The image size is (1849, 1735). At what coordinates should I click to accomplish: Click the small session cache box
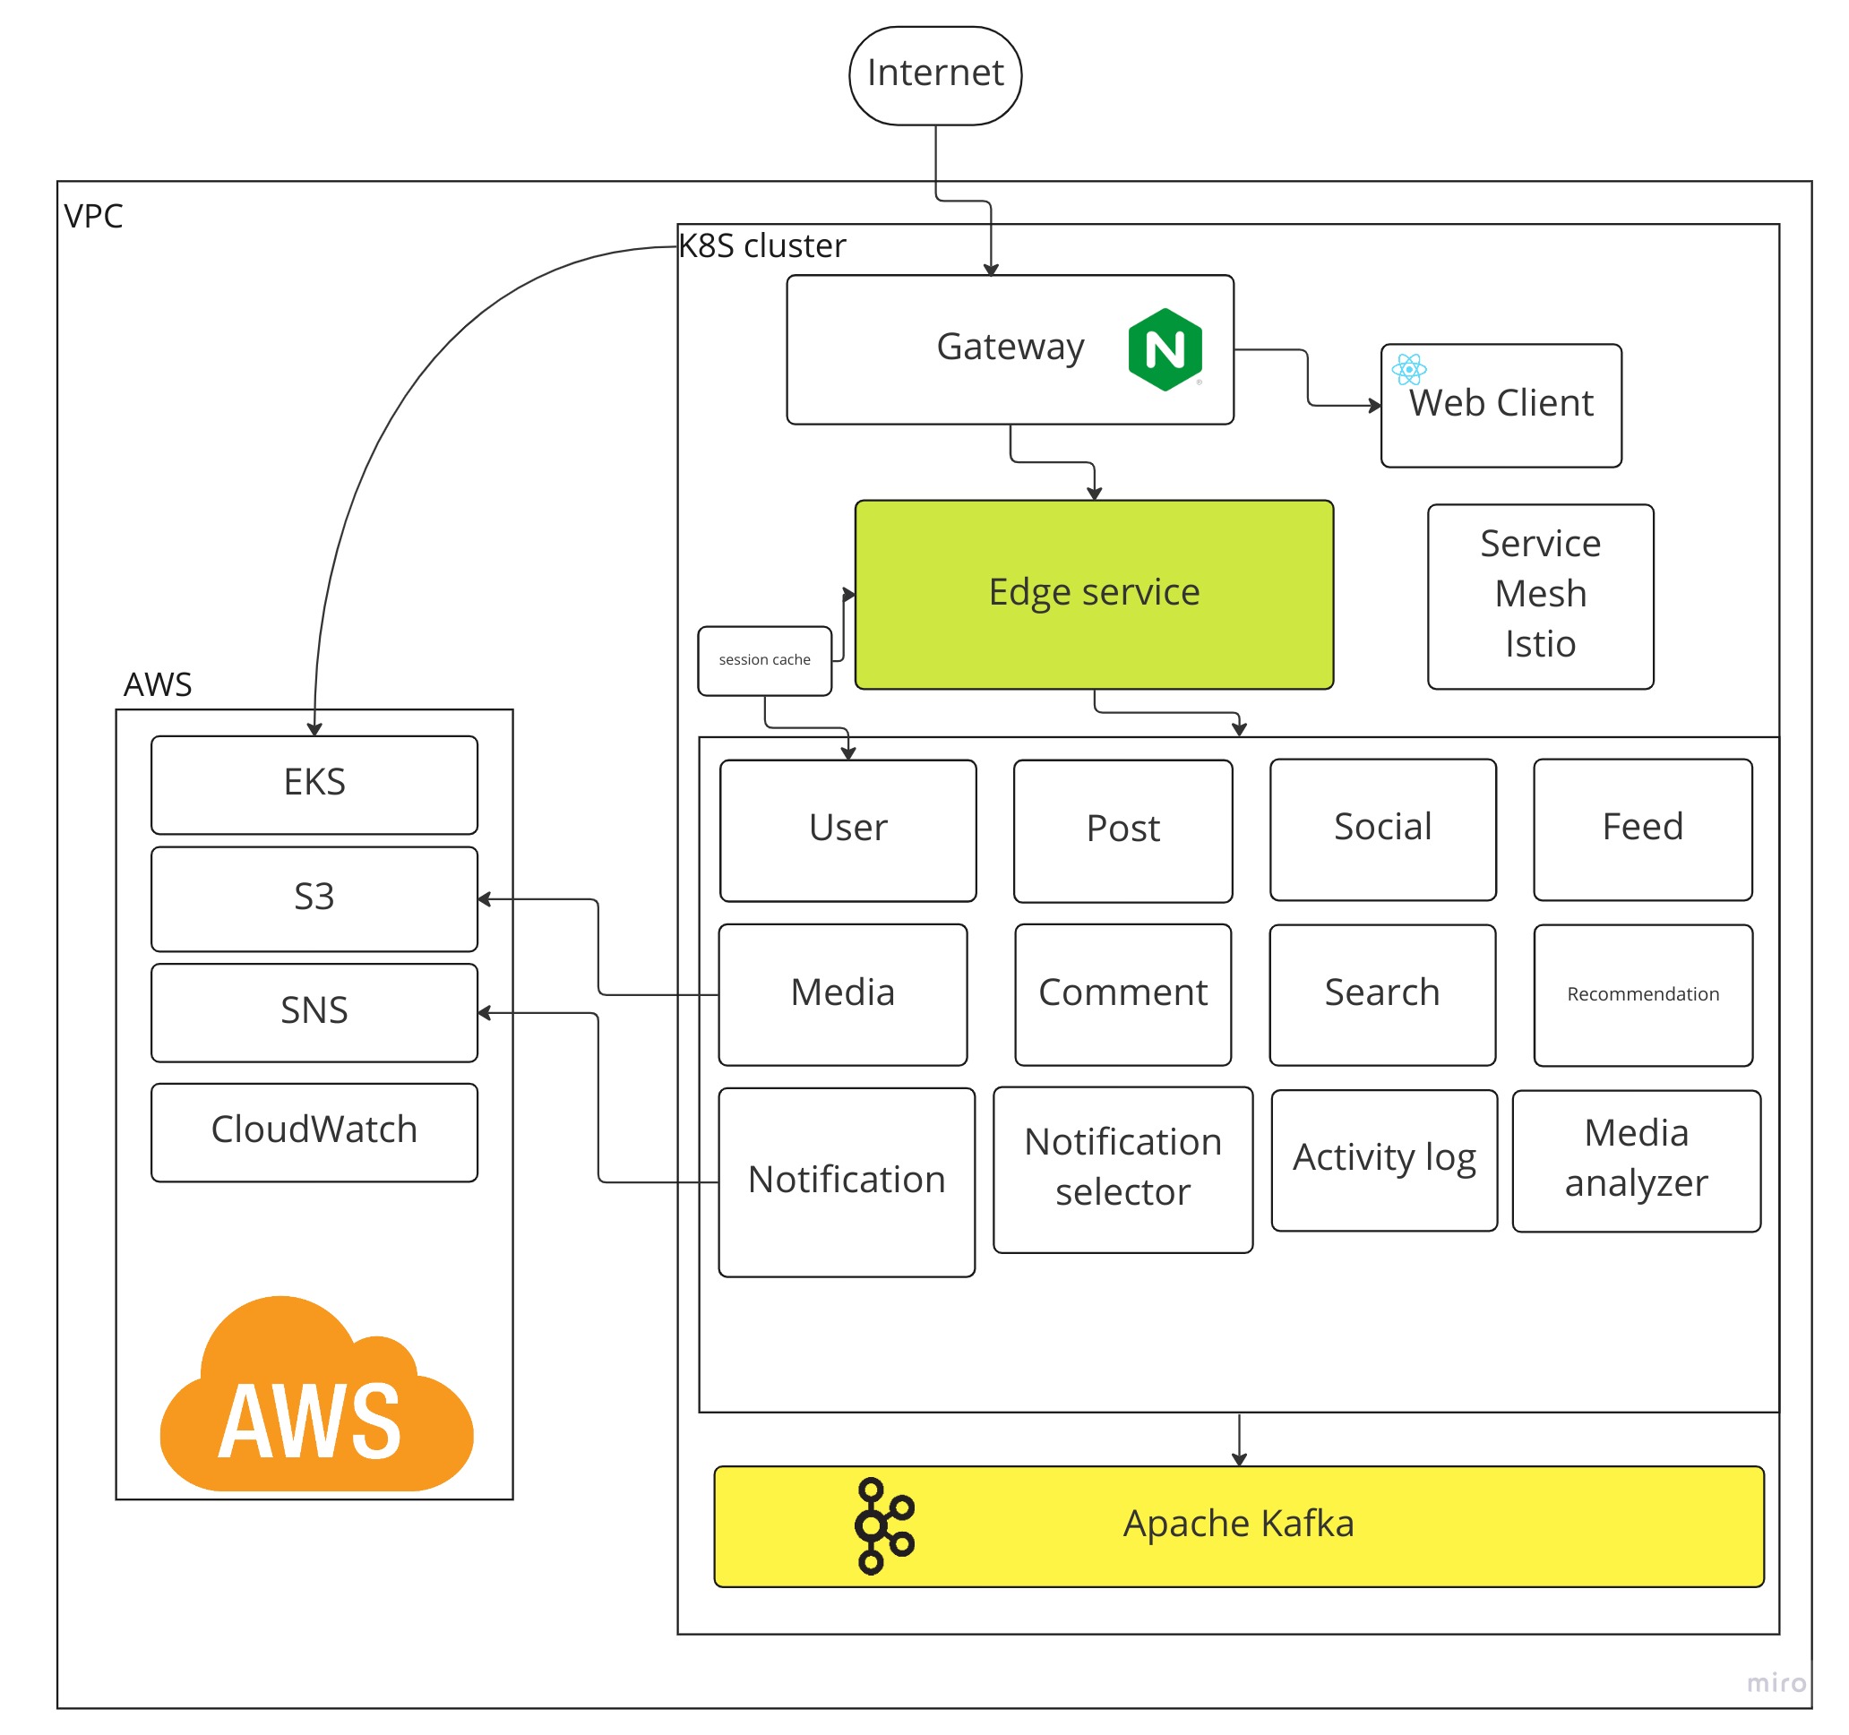click(764, 660)
